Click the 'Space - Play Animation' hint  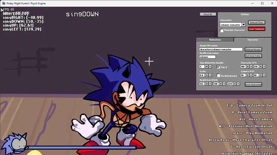tap(252, 133)
